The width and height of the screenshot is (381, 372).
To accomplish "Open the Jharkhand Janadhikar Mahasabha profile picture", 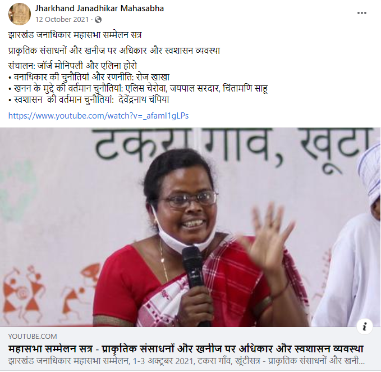I will pyautogui.click(x=20, y=14).
